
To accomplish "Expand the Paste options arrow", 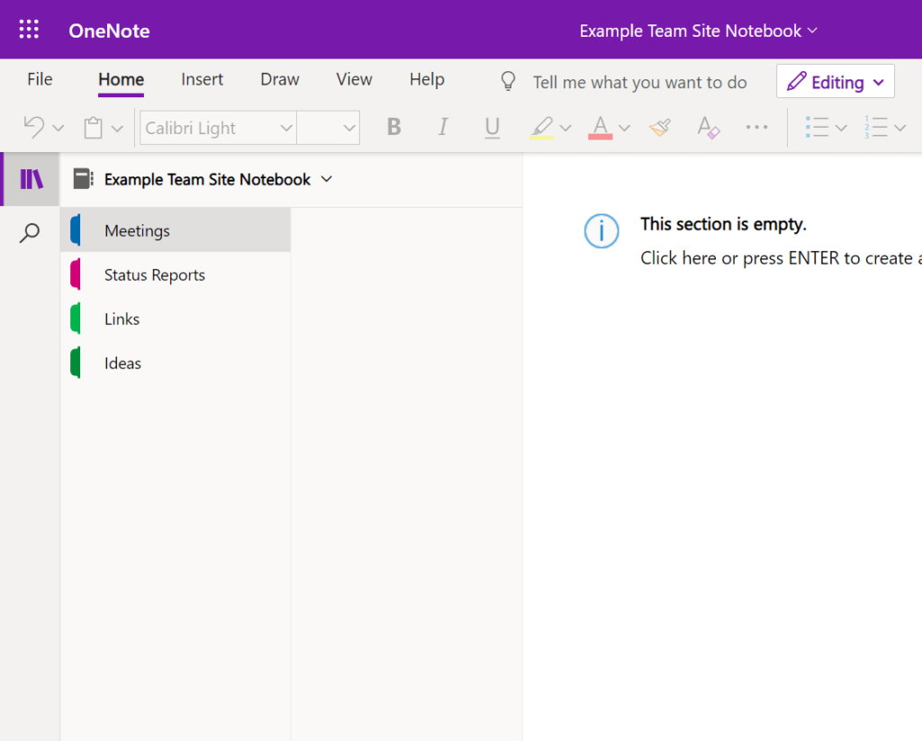I will click(x=117, y=128).
